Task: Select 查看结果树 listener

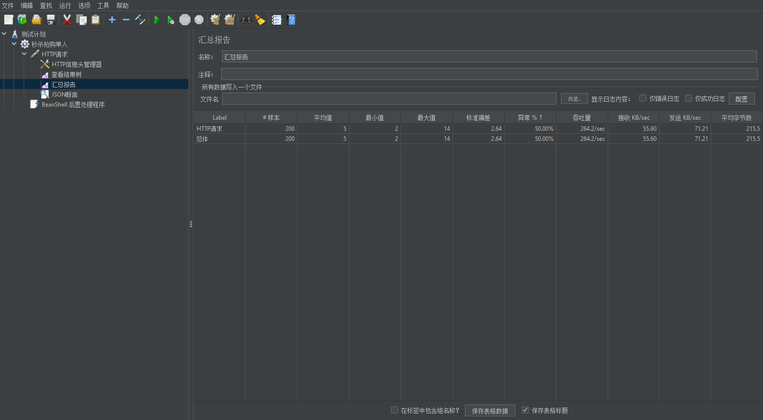Action: point(66,74)
